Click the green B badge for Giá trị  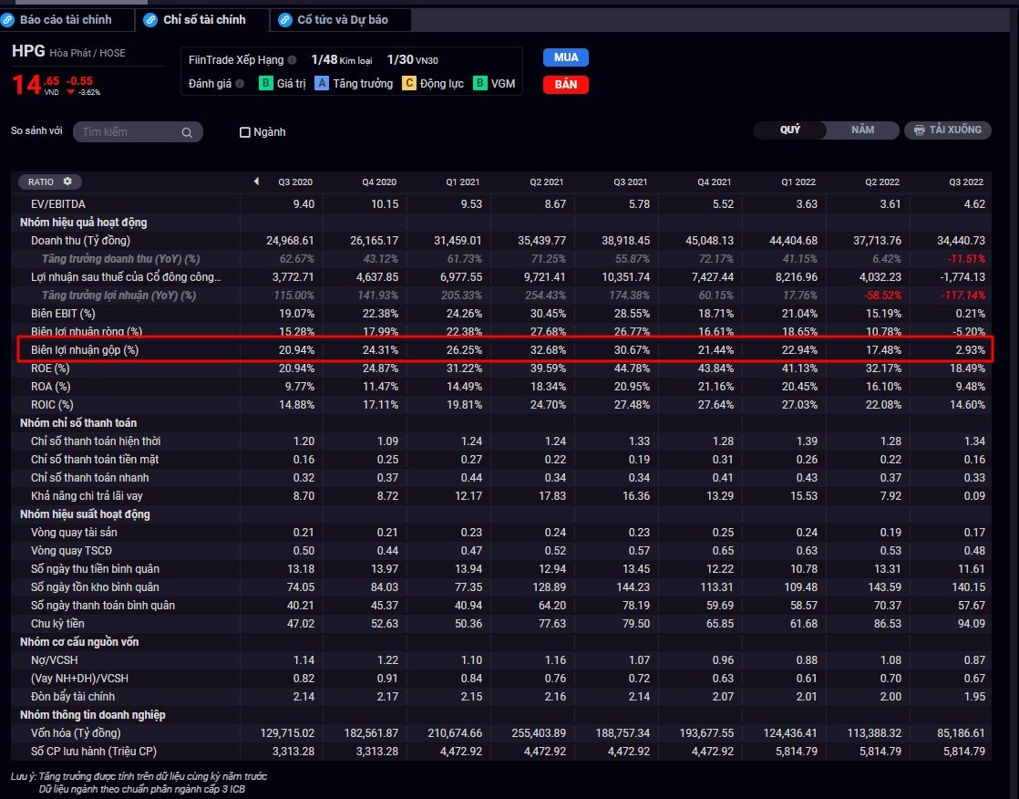[x=265, y=84]
